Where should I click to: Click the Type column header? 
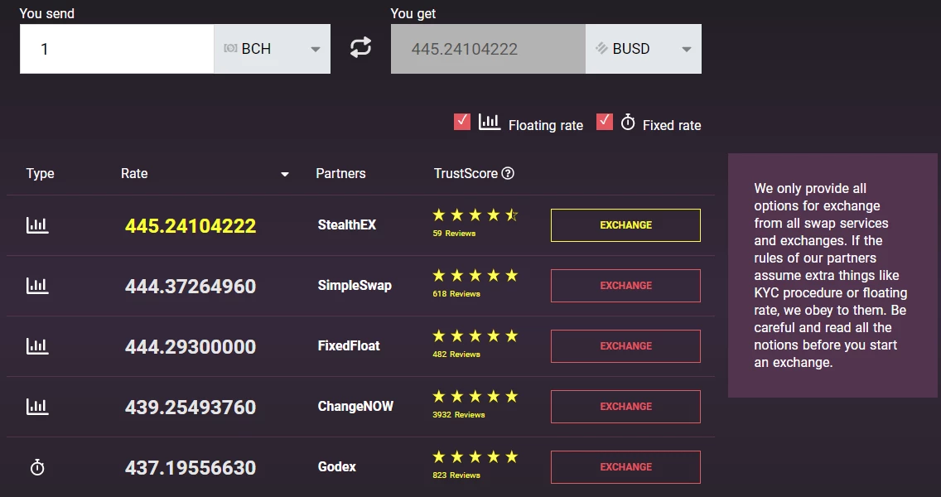(41, 173)
